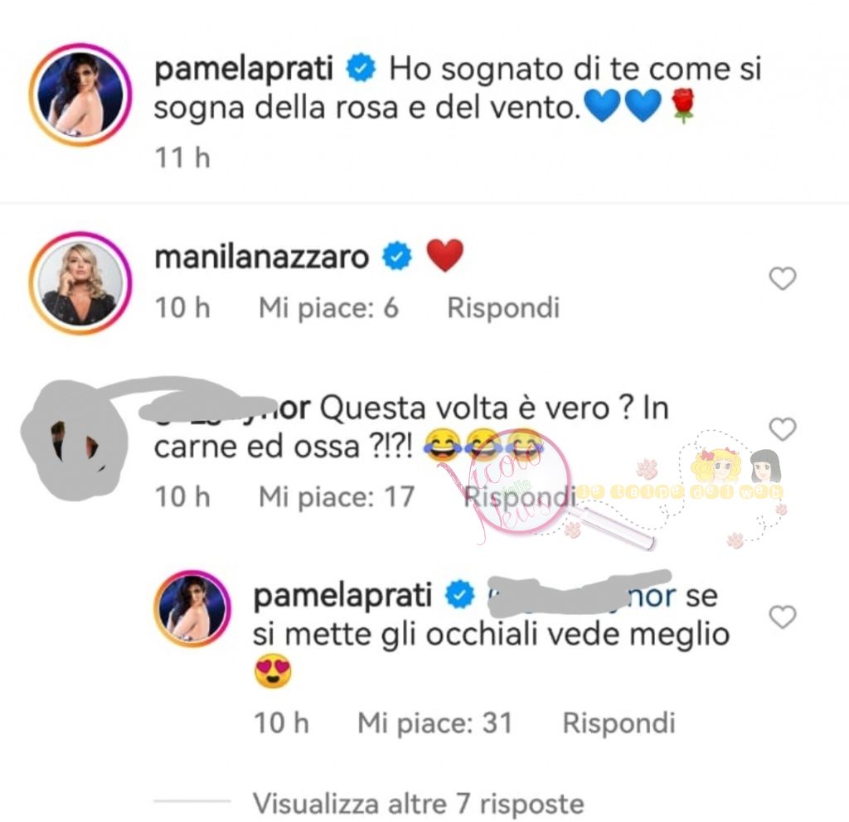Like pamelaprati's reply about occhiali
Screen dimensions: 849x822
[783, 617]
